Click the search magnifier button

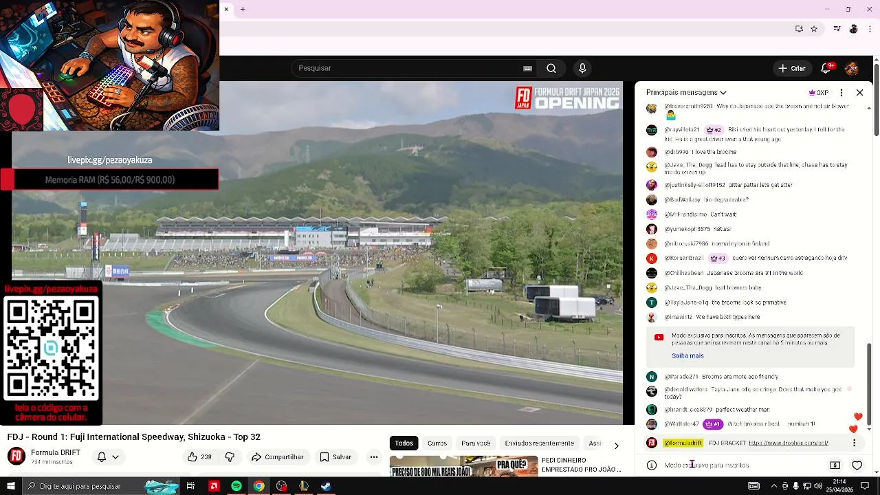551,68
